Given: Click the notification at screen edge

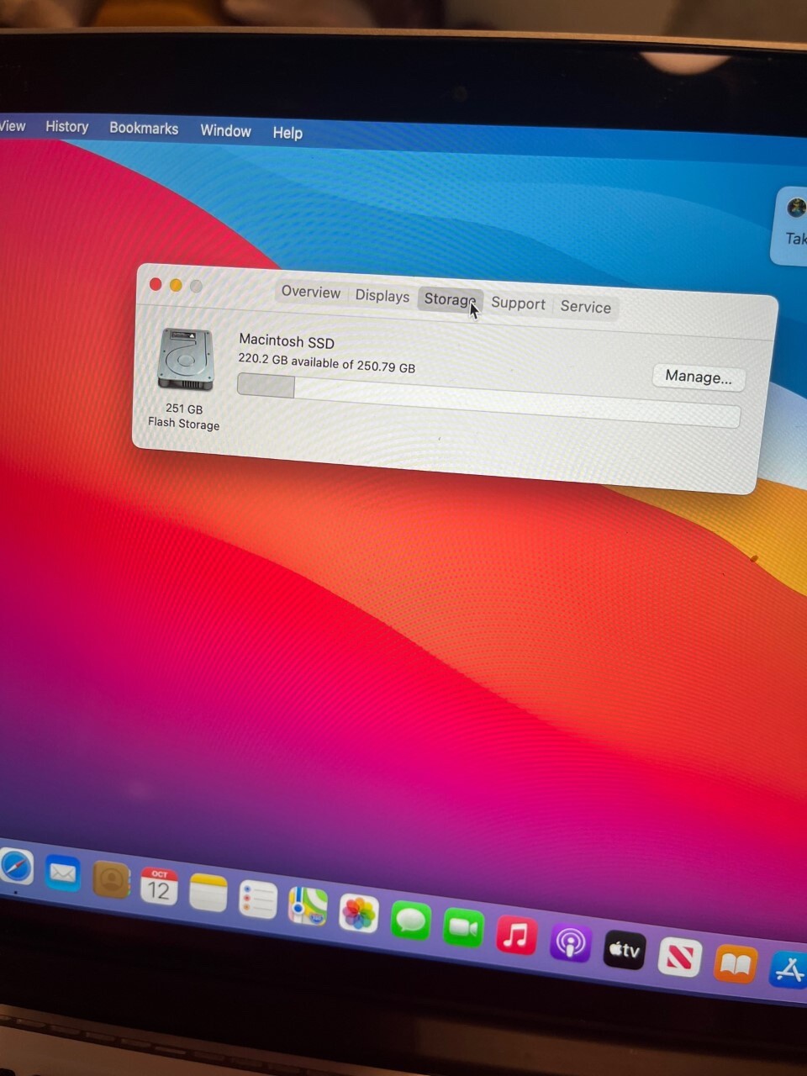Looking at the screenshot, I should [790, 225].
